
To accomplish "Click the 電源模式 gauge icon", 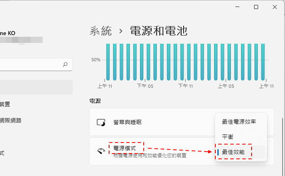I will (x=101, y=151).
